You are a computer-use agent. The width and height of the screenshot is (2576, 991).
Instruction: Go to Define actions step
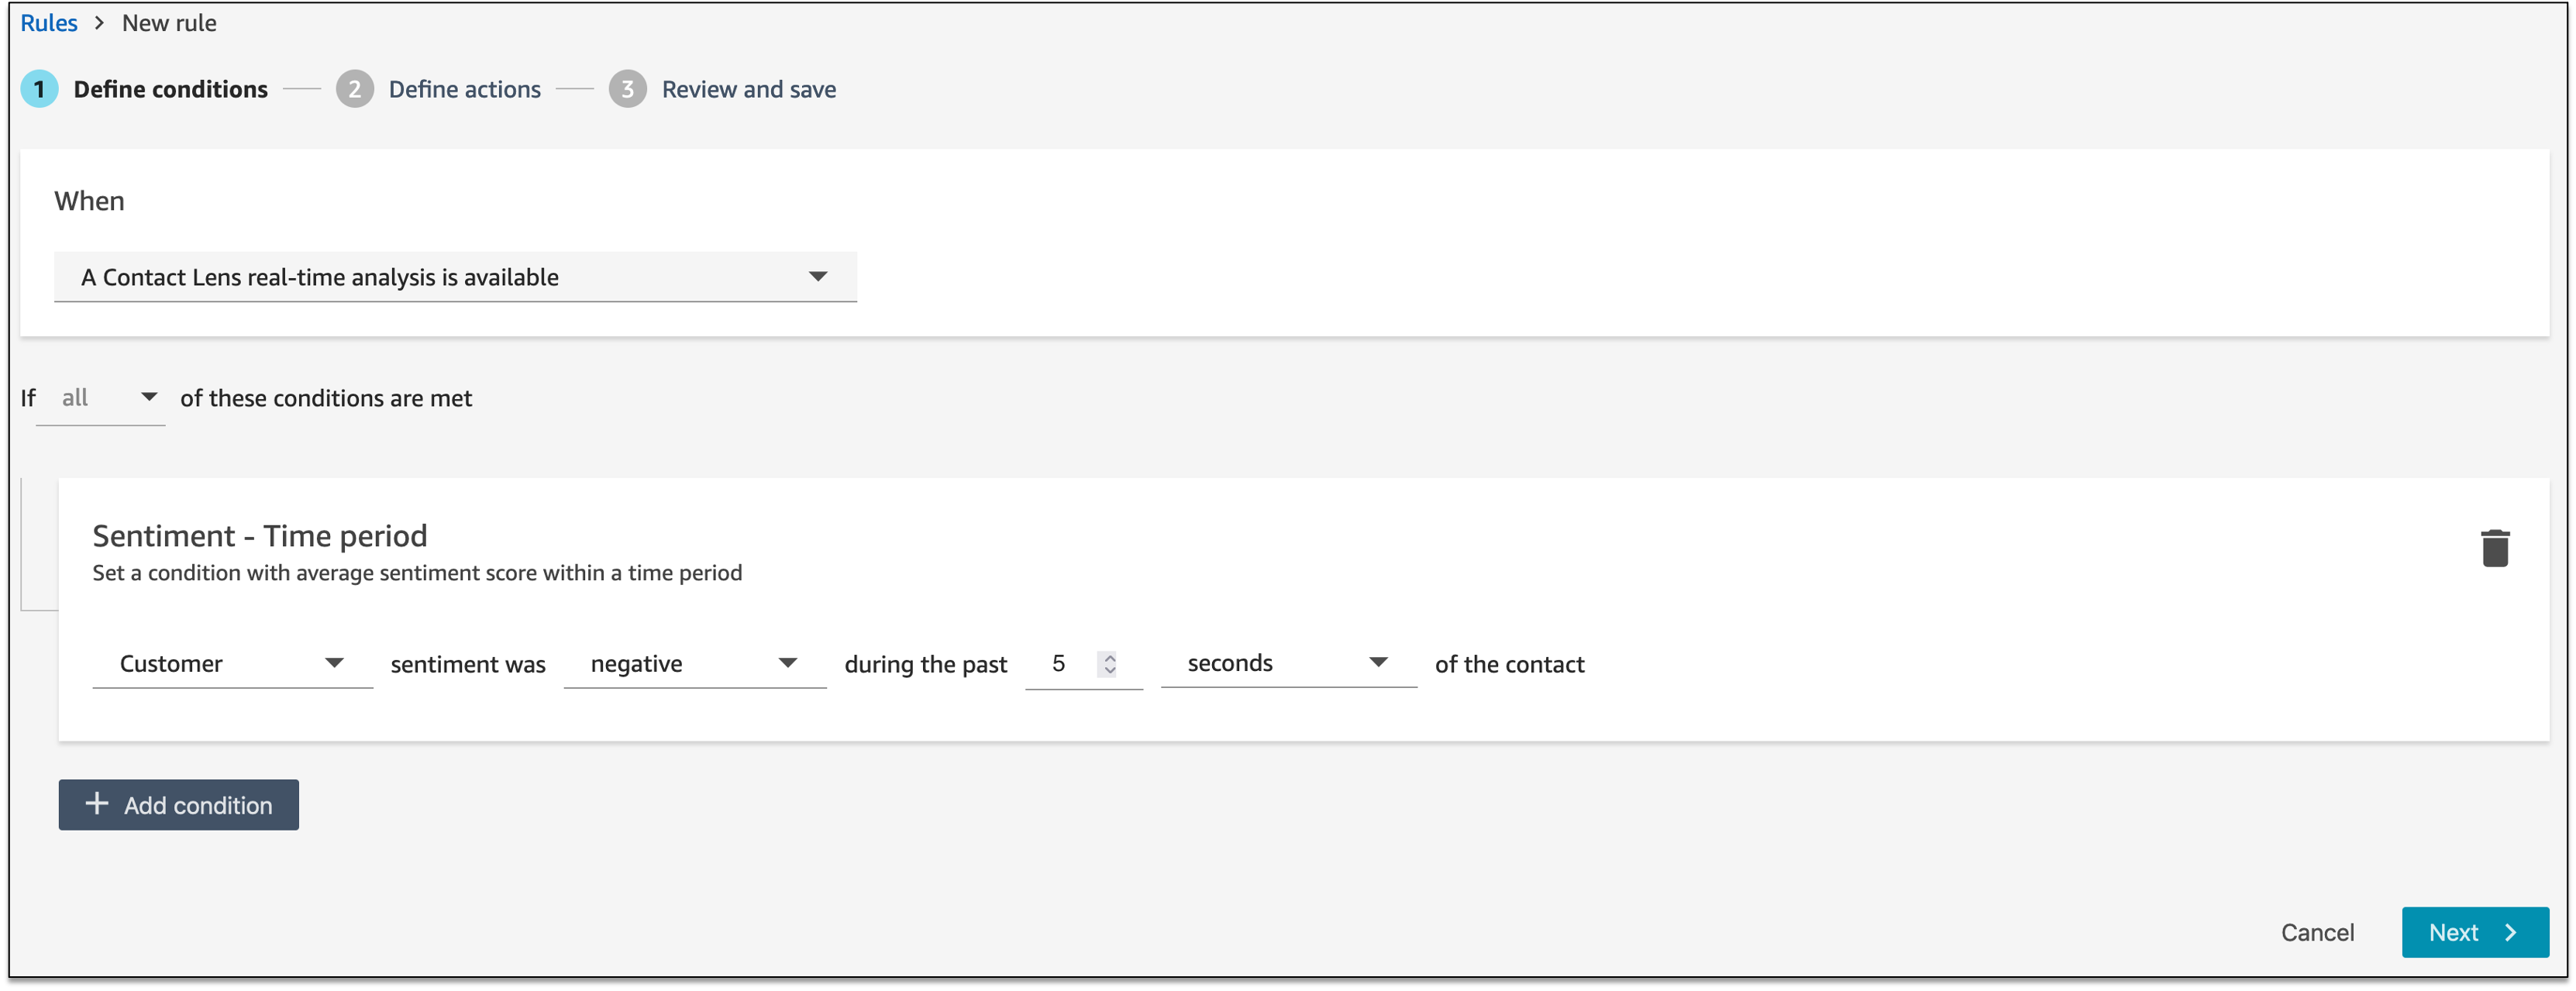point(464,89)
